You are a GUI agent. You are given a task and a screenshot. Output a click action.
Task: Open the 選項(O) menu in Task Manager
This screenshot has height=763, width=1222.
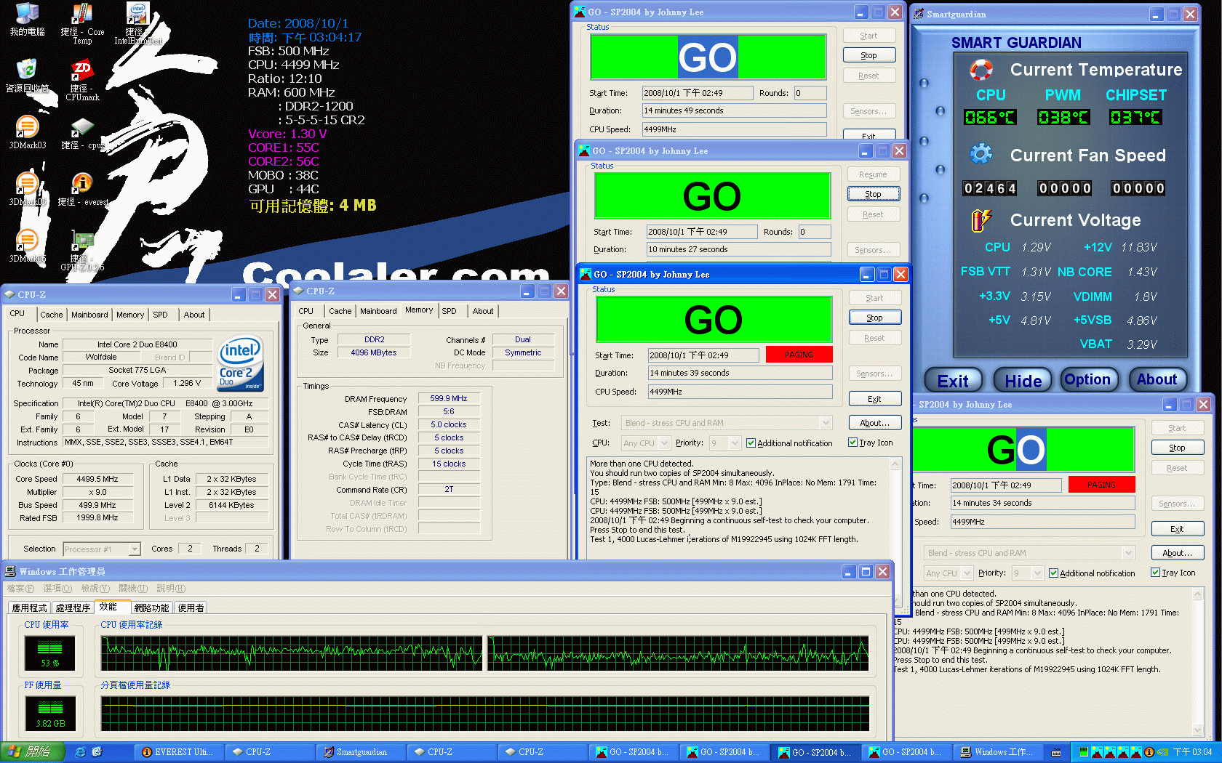point(57,589)
